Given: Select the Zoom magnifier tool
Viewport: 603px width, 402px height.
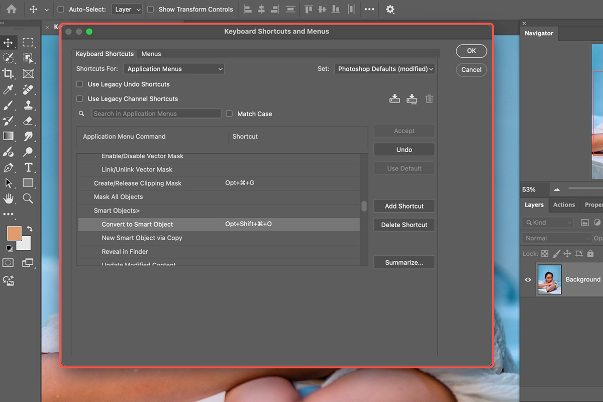Looking at the screenshot, I should (28, 198).
